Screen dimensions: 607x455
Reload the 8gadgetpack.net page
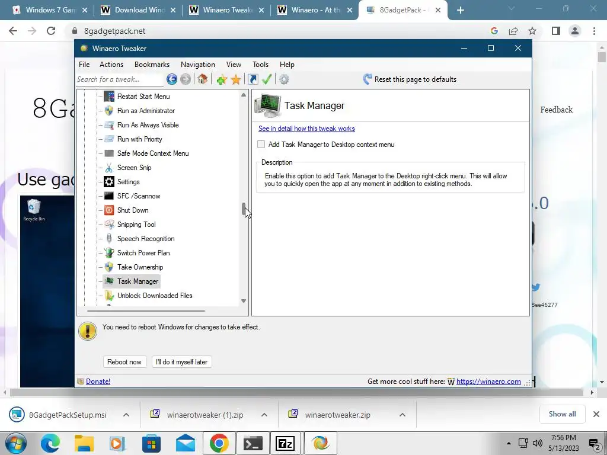(x=51, y=31)
